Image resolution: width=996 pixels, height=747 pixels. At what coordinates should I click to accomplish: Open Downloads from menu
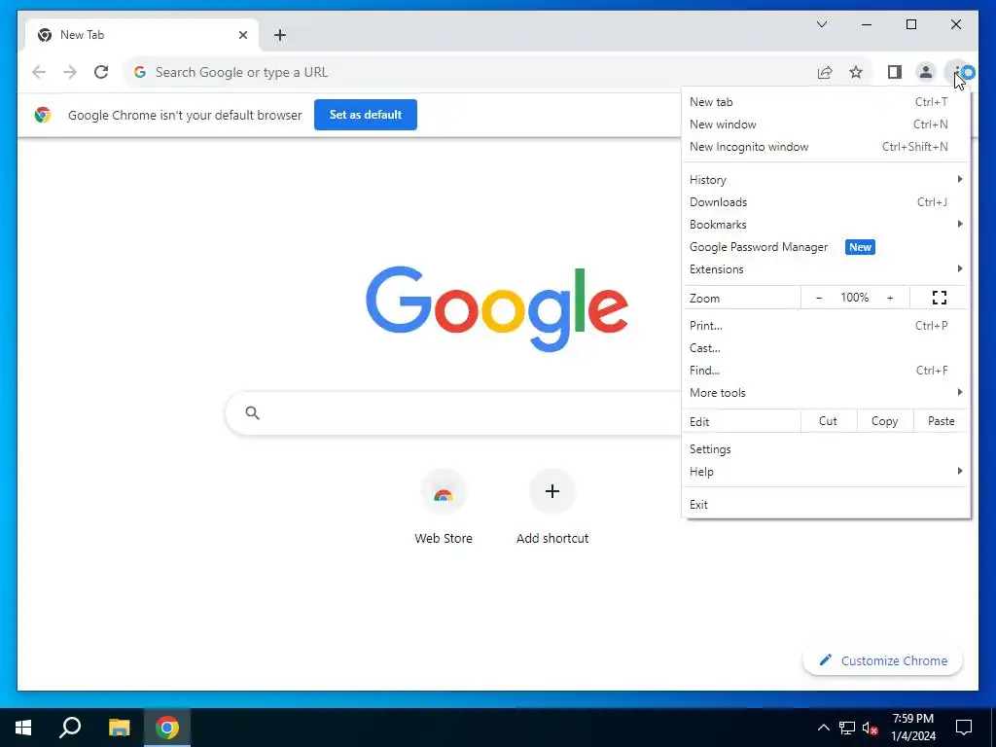click(826, 202)
